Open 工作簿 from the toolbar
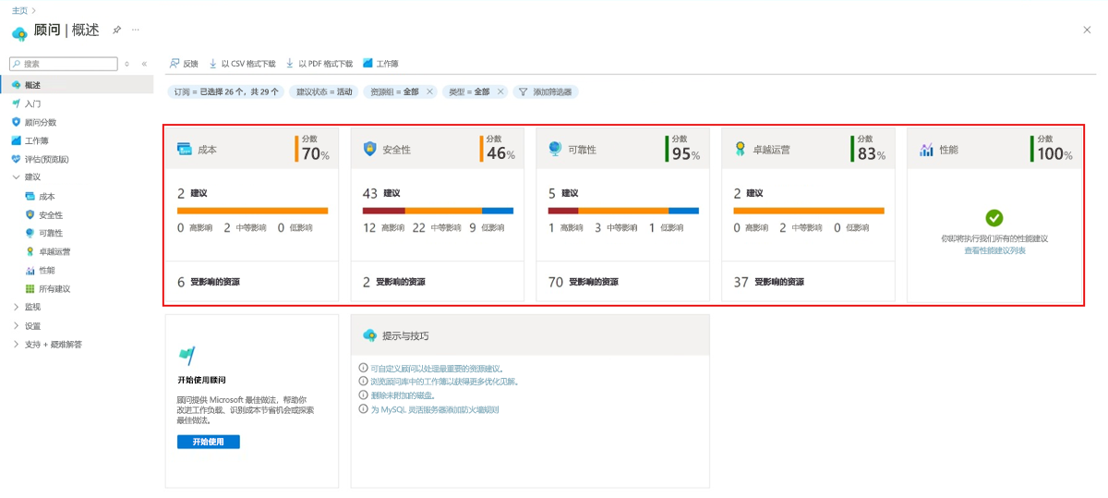This screenshot has width=1108, height=498. coord(380,64)
